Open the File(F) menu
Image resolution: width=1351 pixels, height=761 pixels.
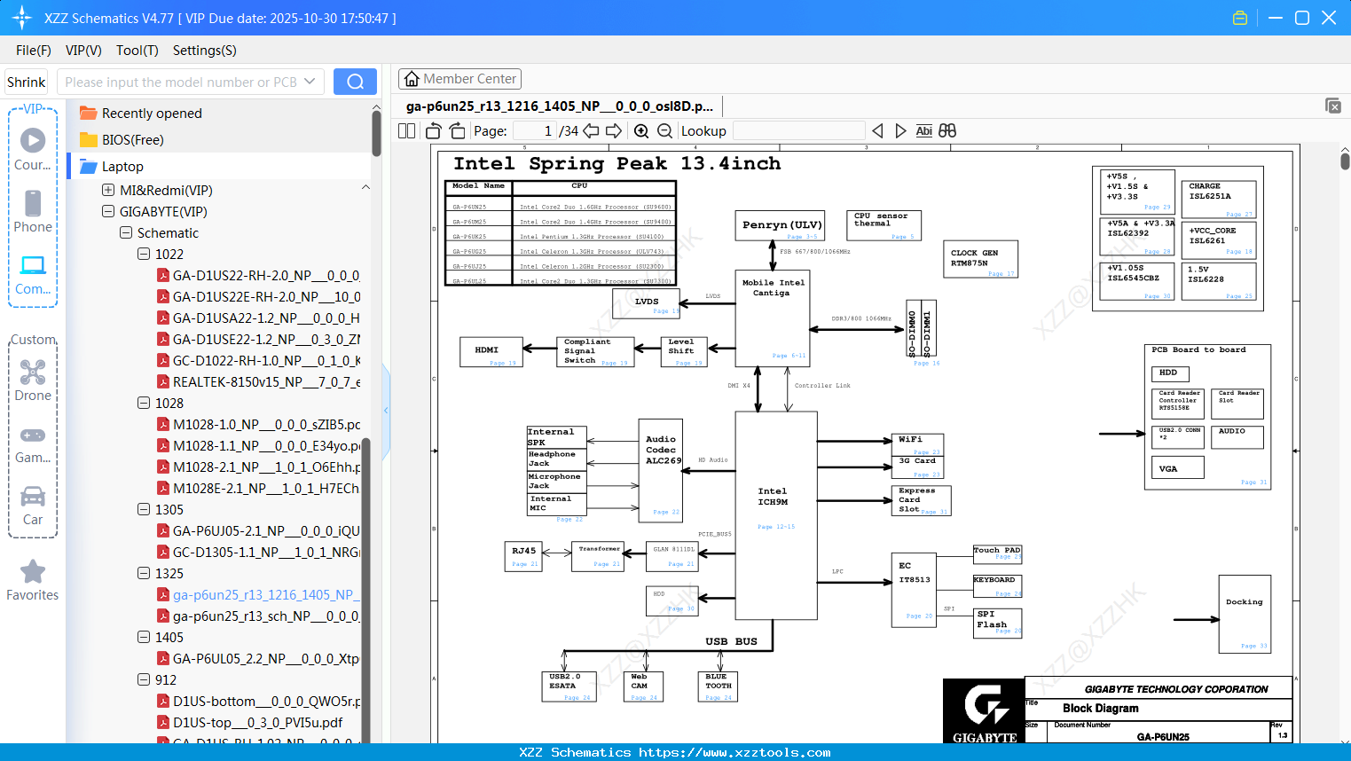[34, 51]
